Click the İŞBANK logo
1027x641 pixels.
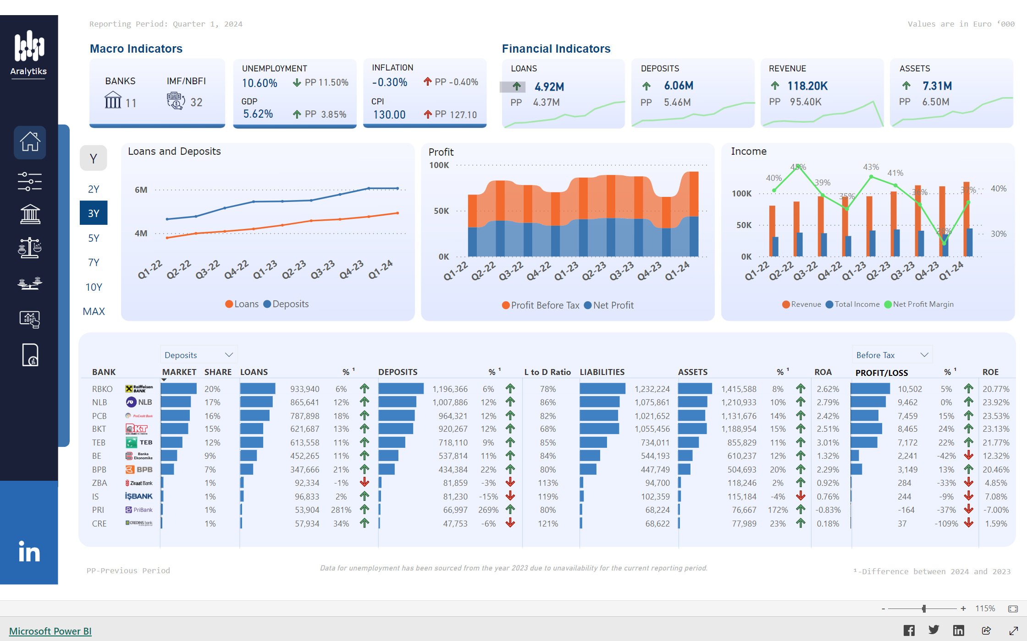pyautogui.click(x=139, y=496)
